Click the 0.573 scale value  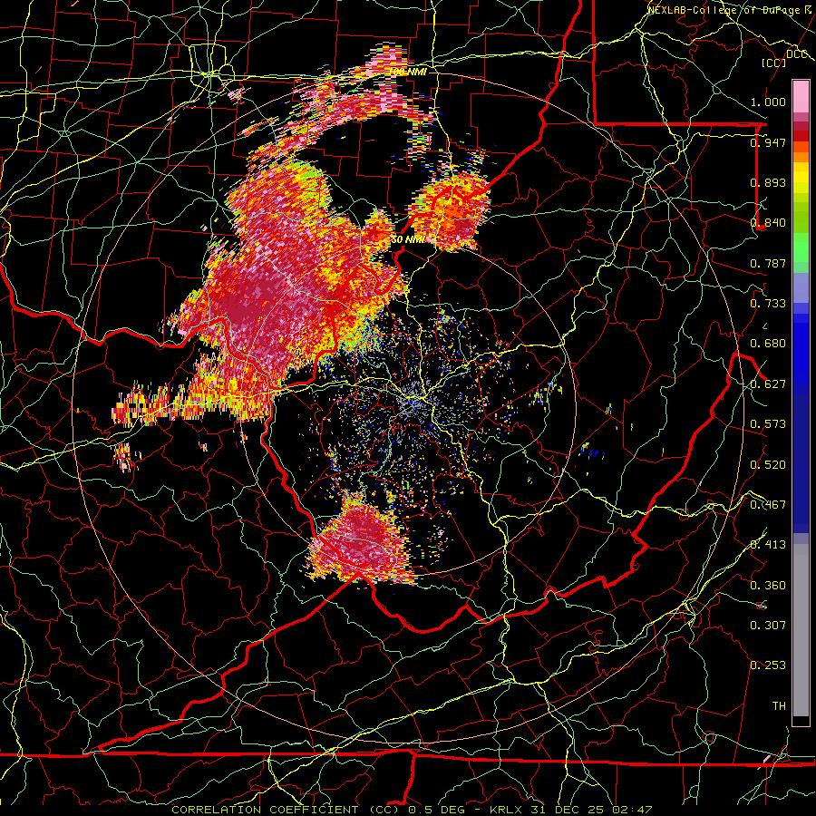coord(768,424)
